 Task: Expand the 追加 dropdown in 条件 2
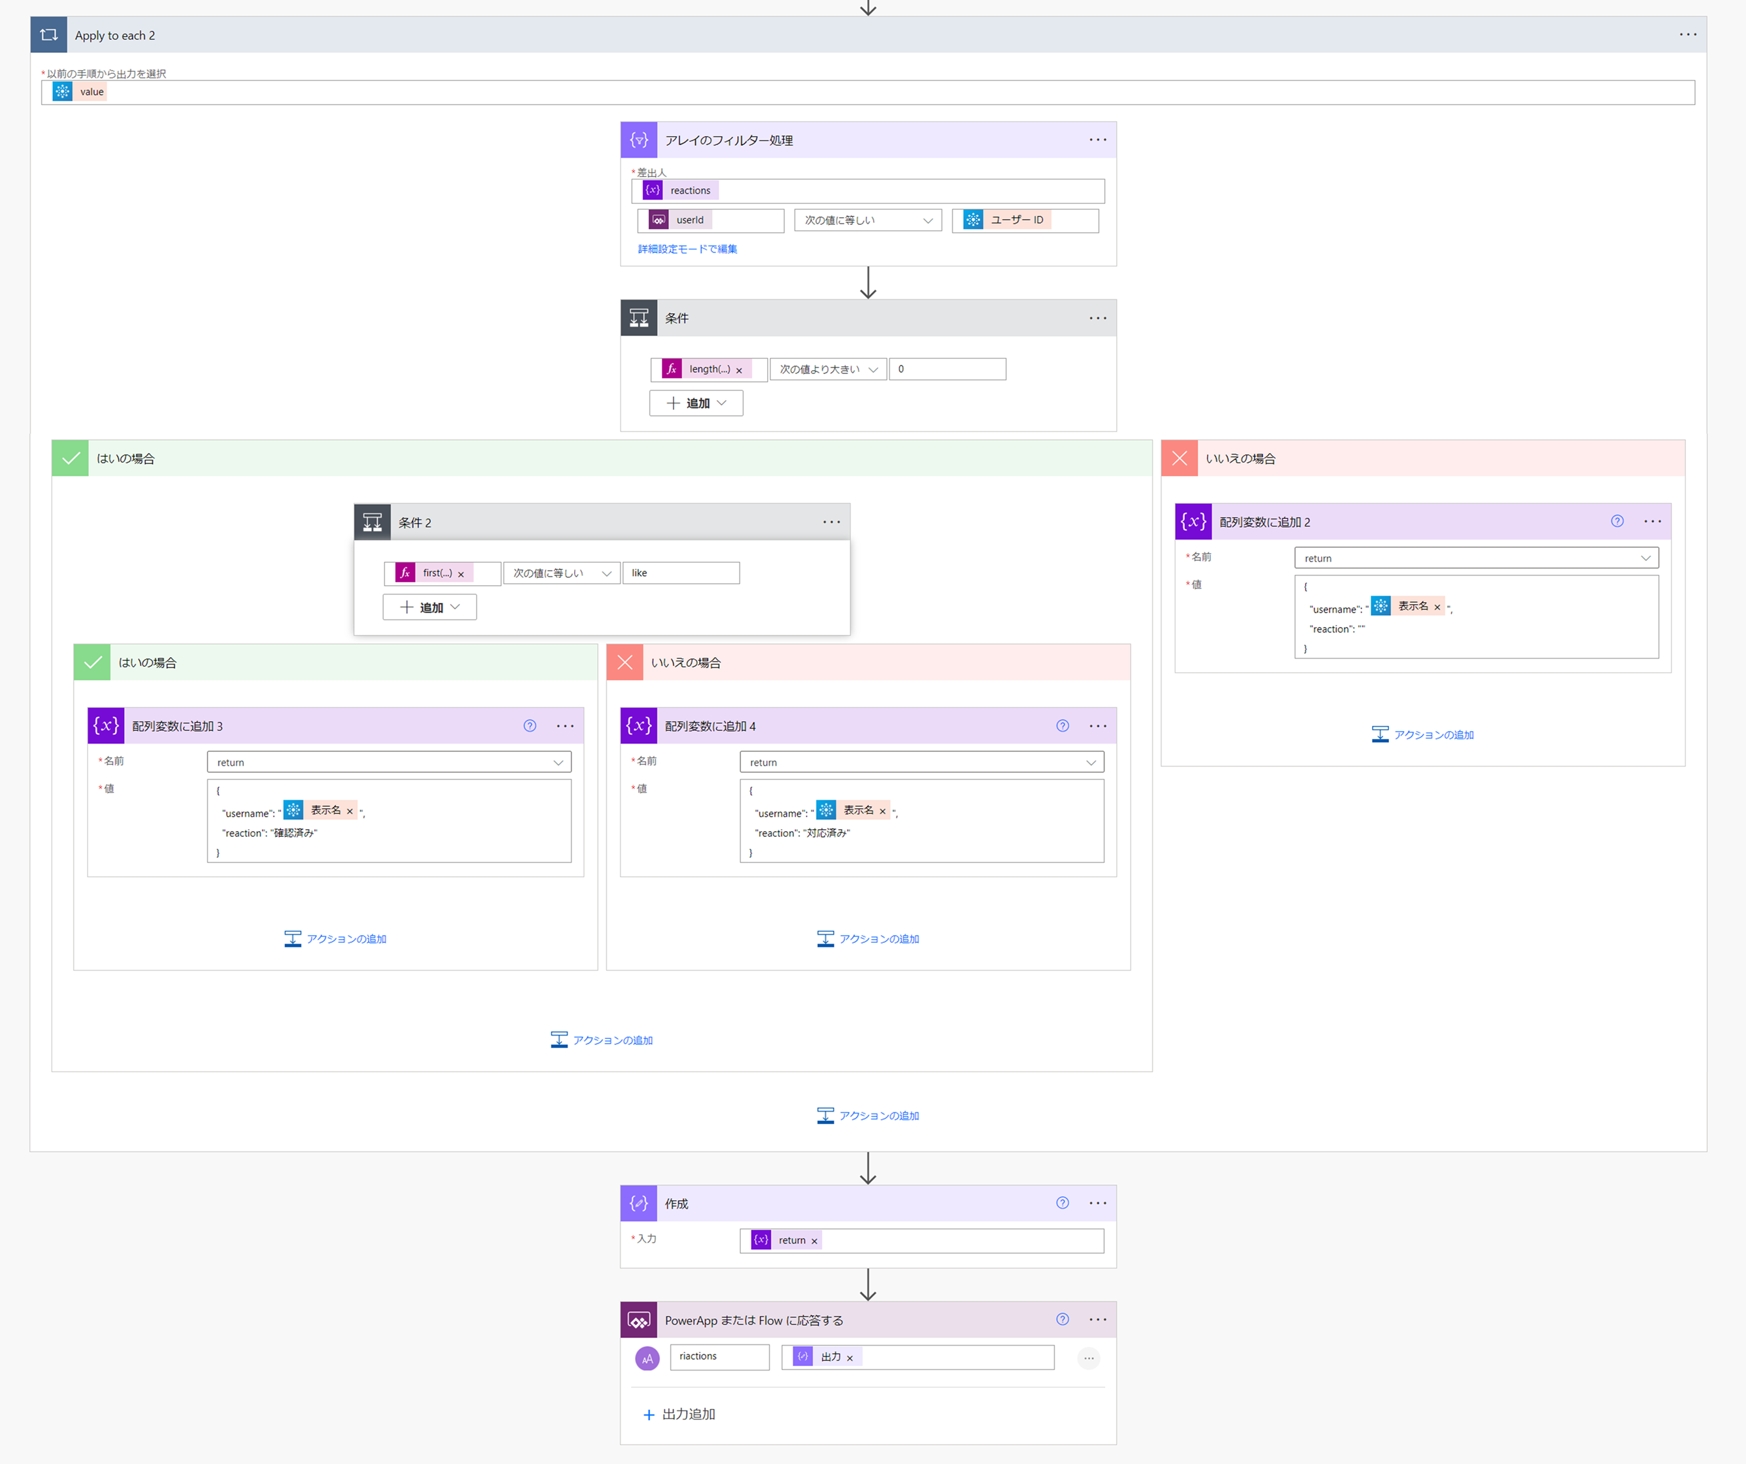pos(430,607)
